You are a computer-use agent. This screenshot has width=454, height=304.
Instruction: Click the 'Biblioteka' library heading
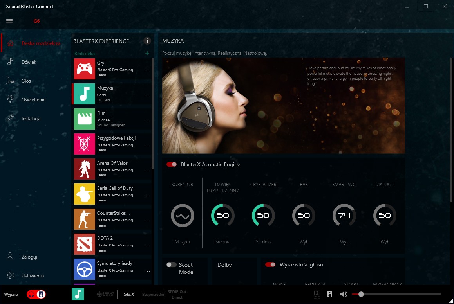84,54
